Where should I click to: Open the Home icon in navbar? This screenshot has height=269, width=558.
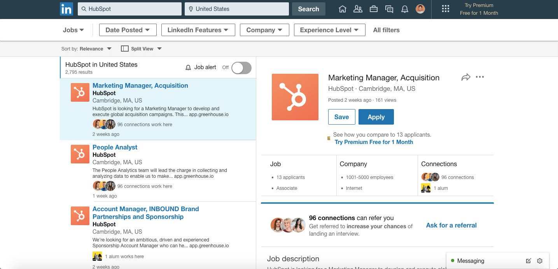pyautogui.click(x=343, y=9)
